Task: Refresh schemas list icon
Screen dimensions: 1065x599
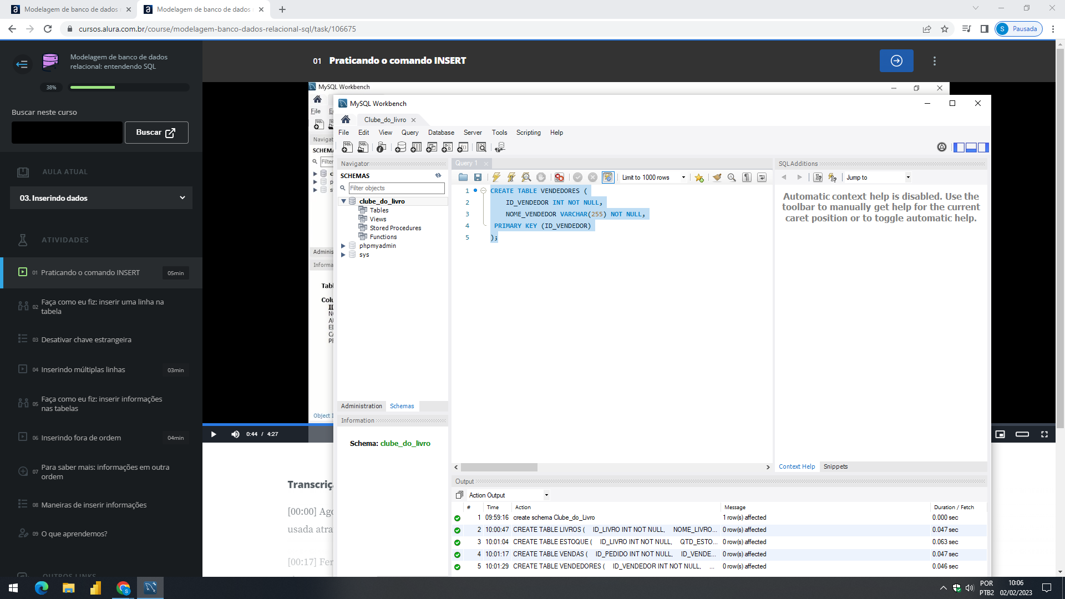Action: coord(438,176)
